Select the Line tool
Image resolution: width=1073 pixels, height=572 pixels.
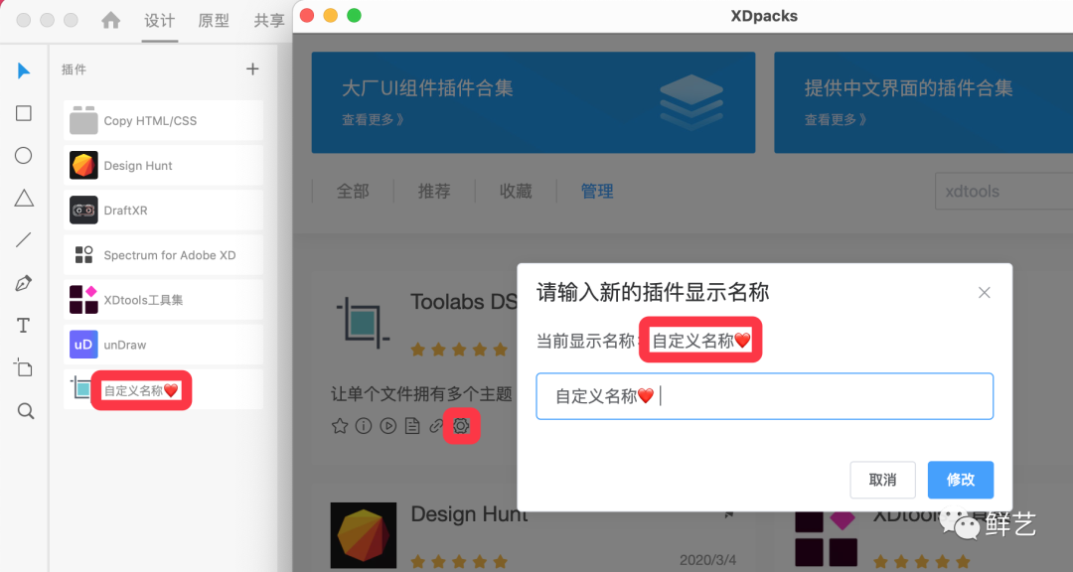pyautogui.click(x=23, y=239)
